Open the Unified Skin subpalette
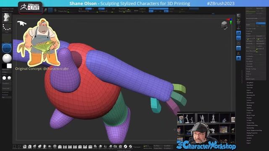The width and height of the screenshot is (269, 151). pyautogui.click(x=250, y=135)
